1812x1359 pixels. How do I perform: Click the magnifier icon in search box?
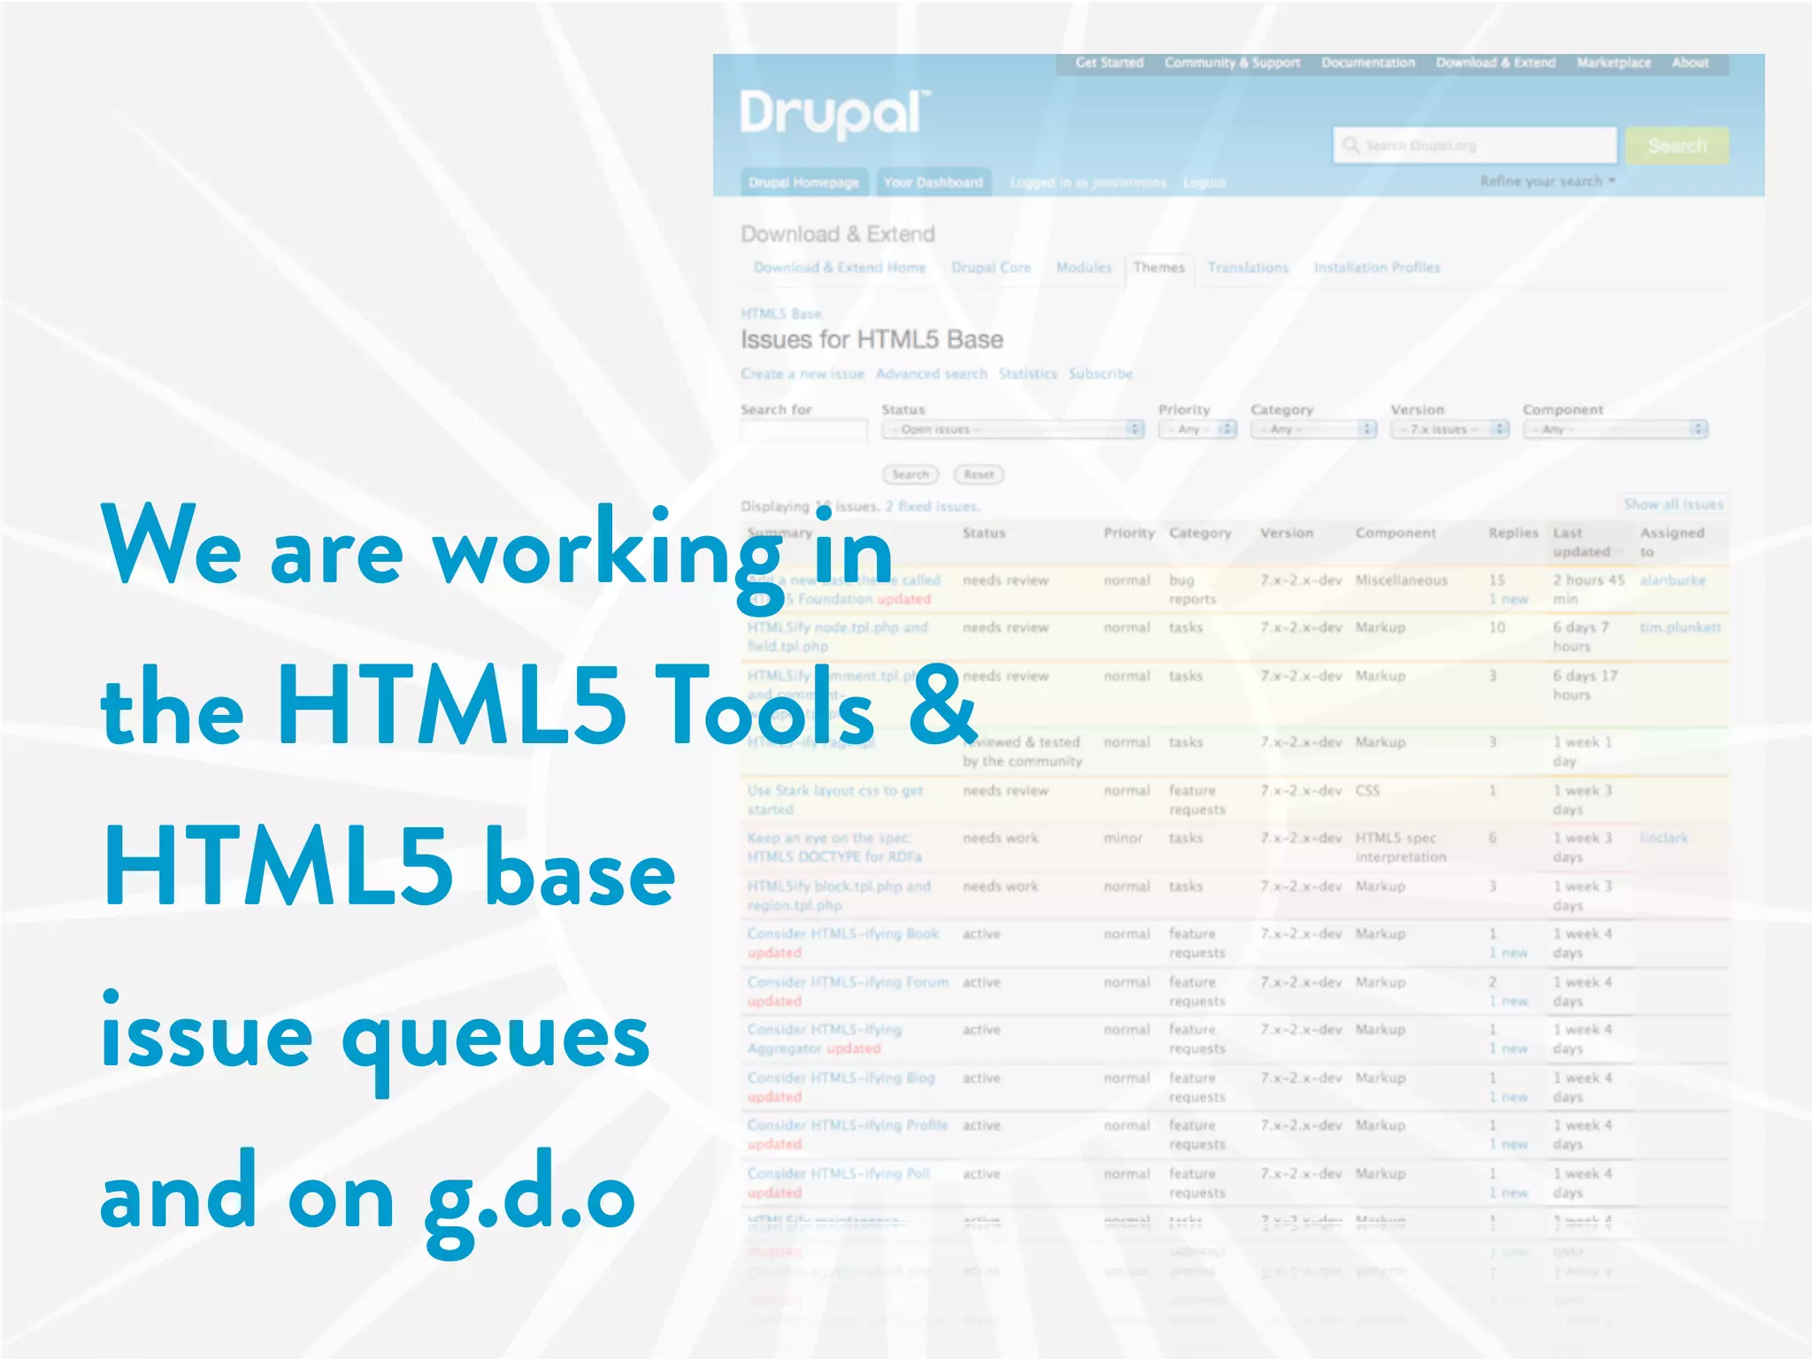tap(1350, 145)
